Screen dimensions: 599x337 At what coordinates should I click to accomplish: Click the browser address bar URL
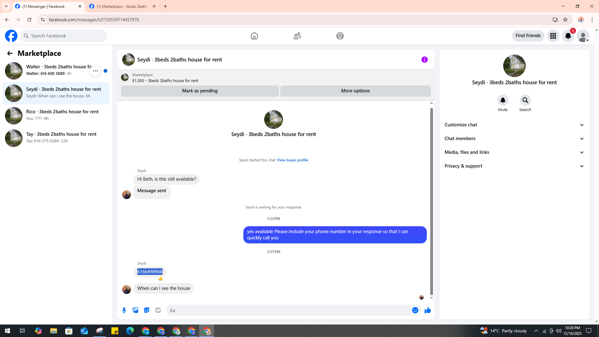pos(94,20)
